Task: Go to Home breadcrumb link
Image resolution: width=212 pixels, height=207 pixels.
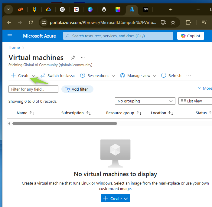Action: (x=14, y=47)
